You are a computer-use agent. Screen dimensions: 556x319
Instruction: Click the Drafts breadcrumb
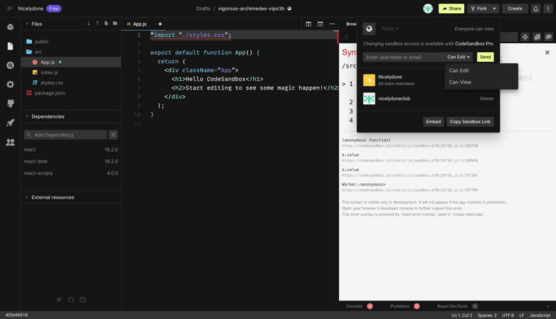[203, 8]
